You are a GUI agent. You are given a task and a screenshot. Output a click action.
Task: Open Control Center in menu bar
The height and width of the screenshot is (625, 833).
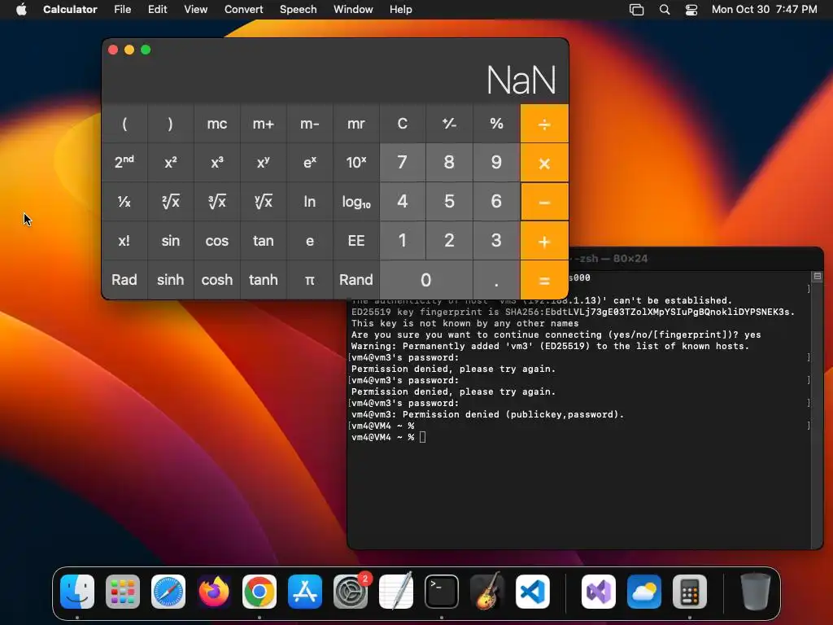pos(691,9)
